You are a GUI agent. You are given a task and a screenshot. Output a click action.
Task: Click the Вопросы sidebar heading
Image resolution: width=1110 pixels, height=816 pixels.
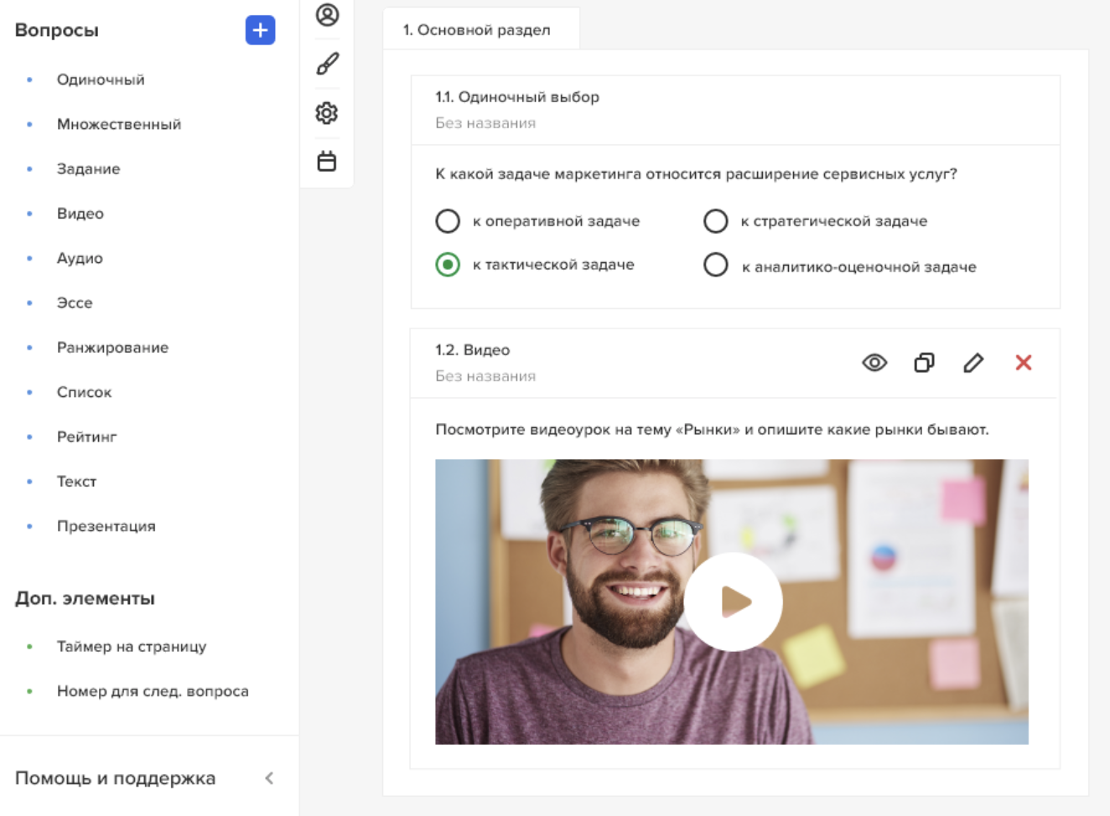click(57, 30)
